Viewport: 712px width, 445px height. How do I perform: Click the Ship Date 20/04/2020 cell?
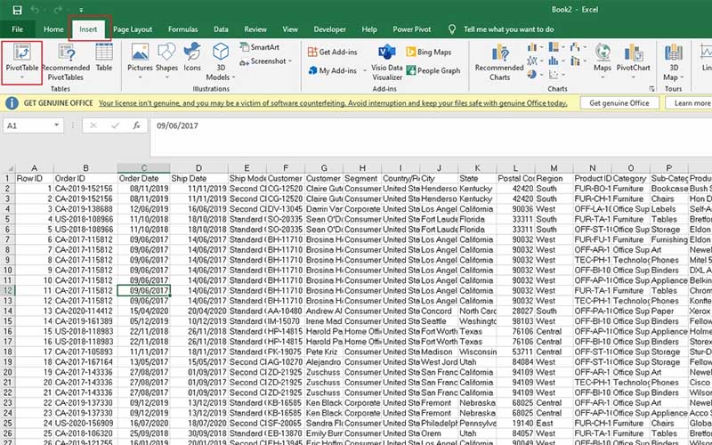click(198, 311)
